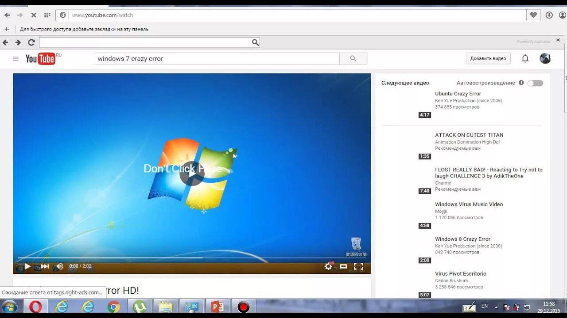The width and height of the screenshot is (567, 318).
Task: Enter fullscreen mode
Action: point(358,266)
